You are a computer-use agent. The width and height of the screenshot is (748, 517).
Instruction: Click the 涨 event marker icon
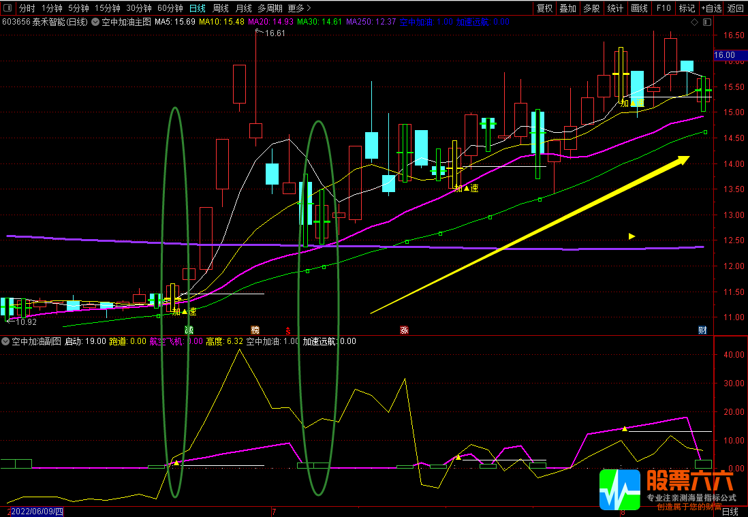click(x=404, y=330)
